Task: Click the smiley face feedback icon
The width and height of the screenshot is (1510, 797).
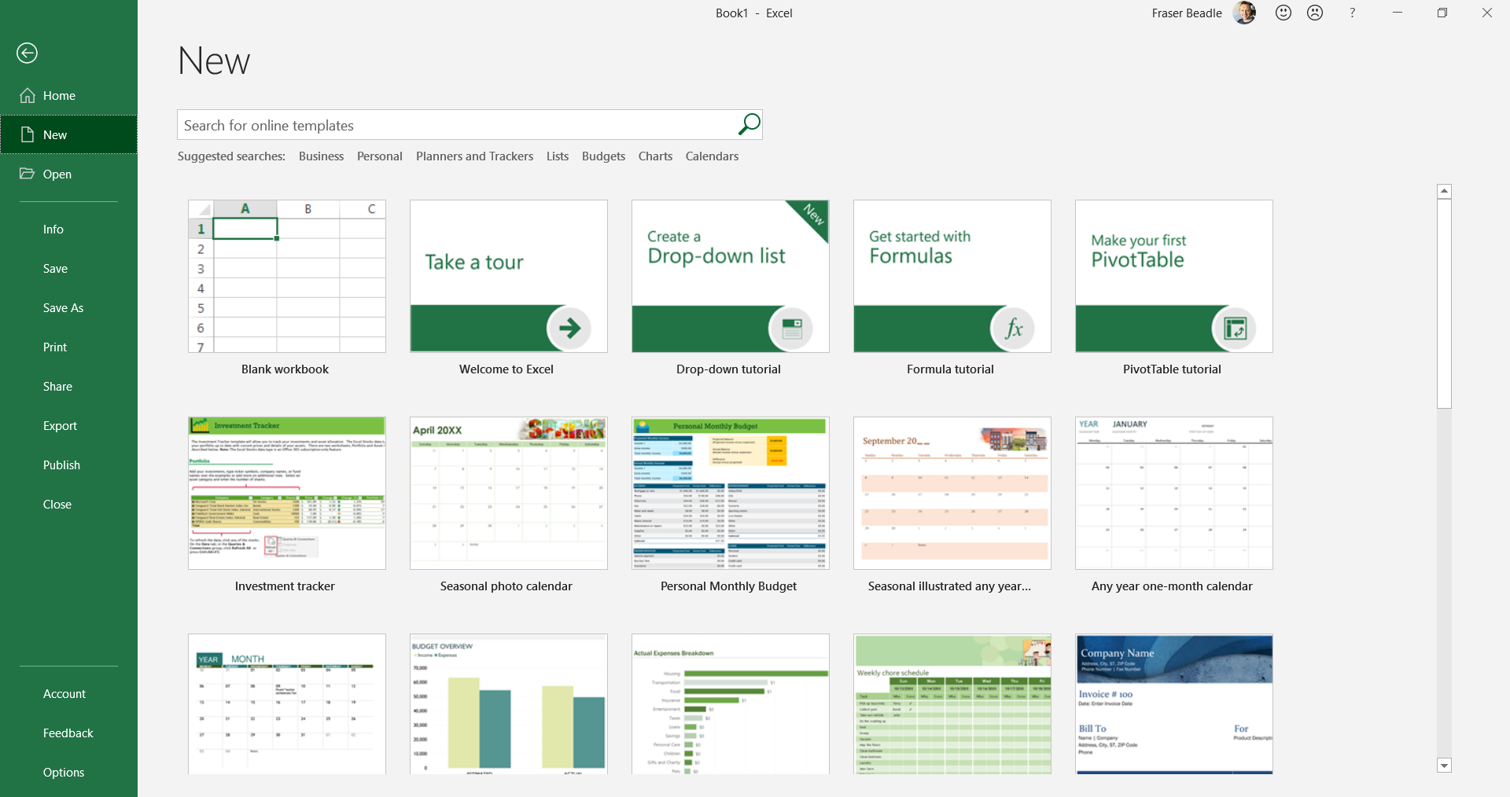Action: click(x=1283, y=13)
